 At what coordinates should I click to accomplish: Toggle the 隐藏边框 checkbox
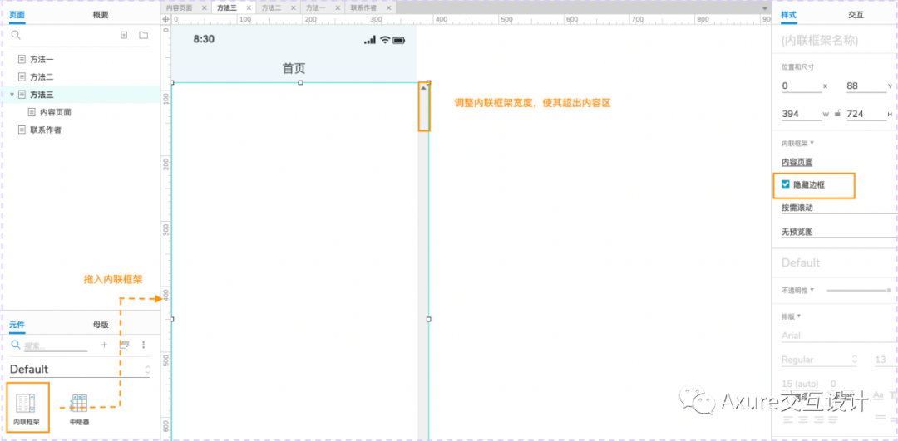pos(785,184)
